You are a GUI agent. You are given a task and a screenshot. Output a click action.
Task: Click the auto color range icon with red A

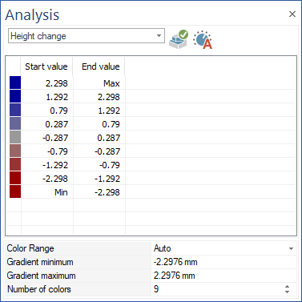[x=203, y=40]
